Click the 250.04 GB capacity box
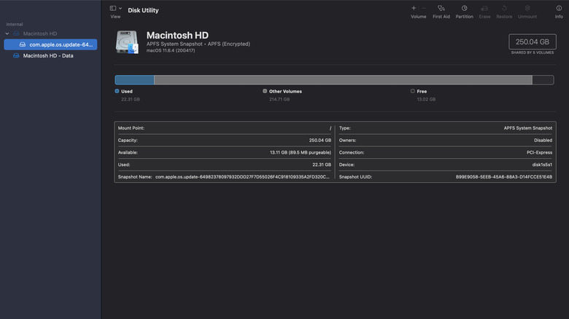The image size is (569, 319). (531, 42)
